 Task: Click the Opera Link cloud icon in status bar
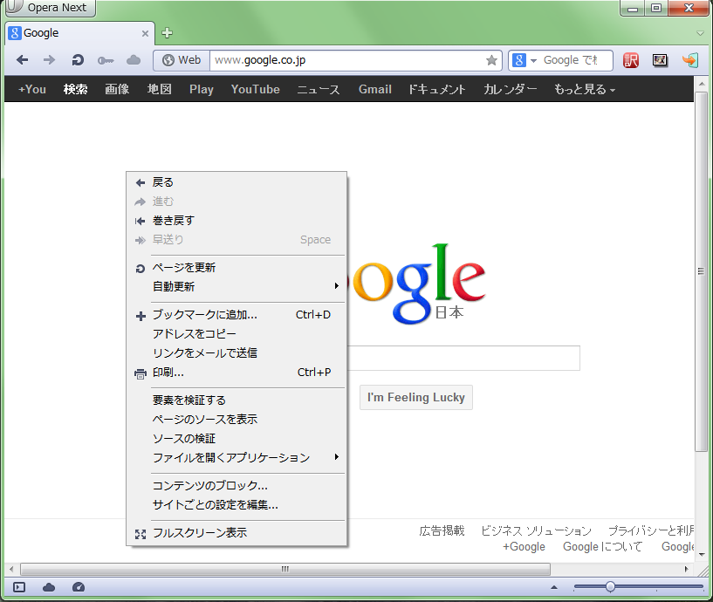click(x=49, y=587)
